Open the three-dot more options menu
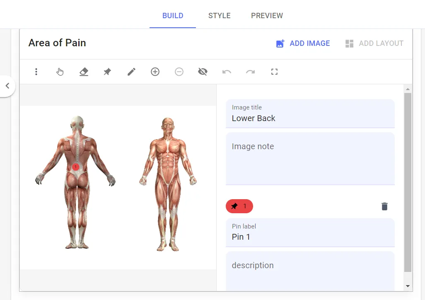The width and height of the screenshot is (425, 300). (36, 71)
